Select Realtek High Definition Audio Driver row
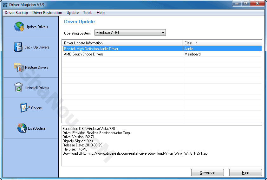267x180 pixels. [162, 49]
